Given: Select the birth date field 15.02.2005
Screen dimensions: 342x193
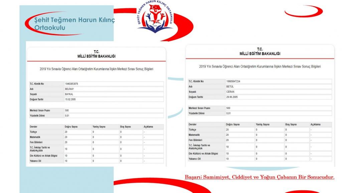Looking at the screenshot, I should pos(114,100).
